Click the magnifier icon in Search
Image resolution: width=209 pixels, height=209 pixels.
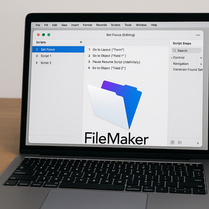click(174, 50)
